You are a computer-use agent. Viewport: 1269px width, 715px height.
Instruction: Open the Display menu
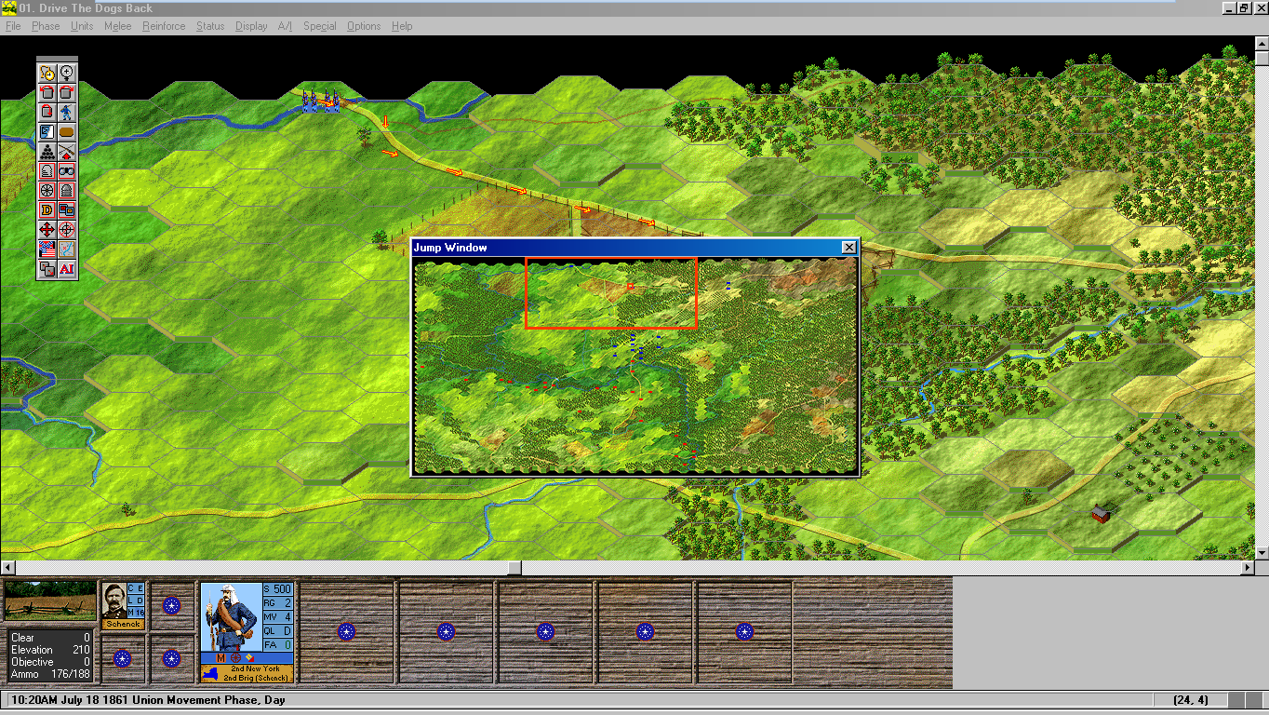(x=251, y=26)
